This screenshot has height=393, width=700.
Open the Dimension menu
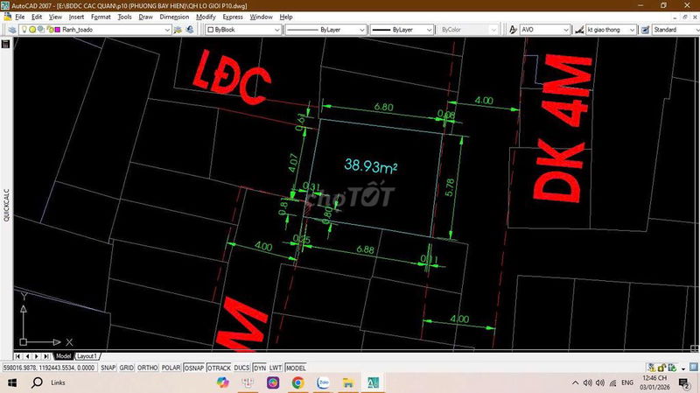[x=174, y=17]
